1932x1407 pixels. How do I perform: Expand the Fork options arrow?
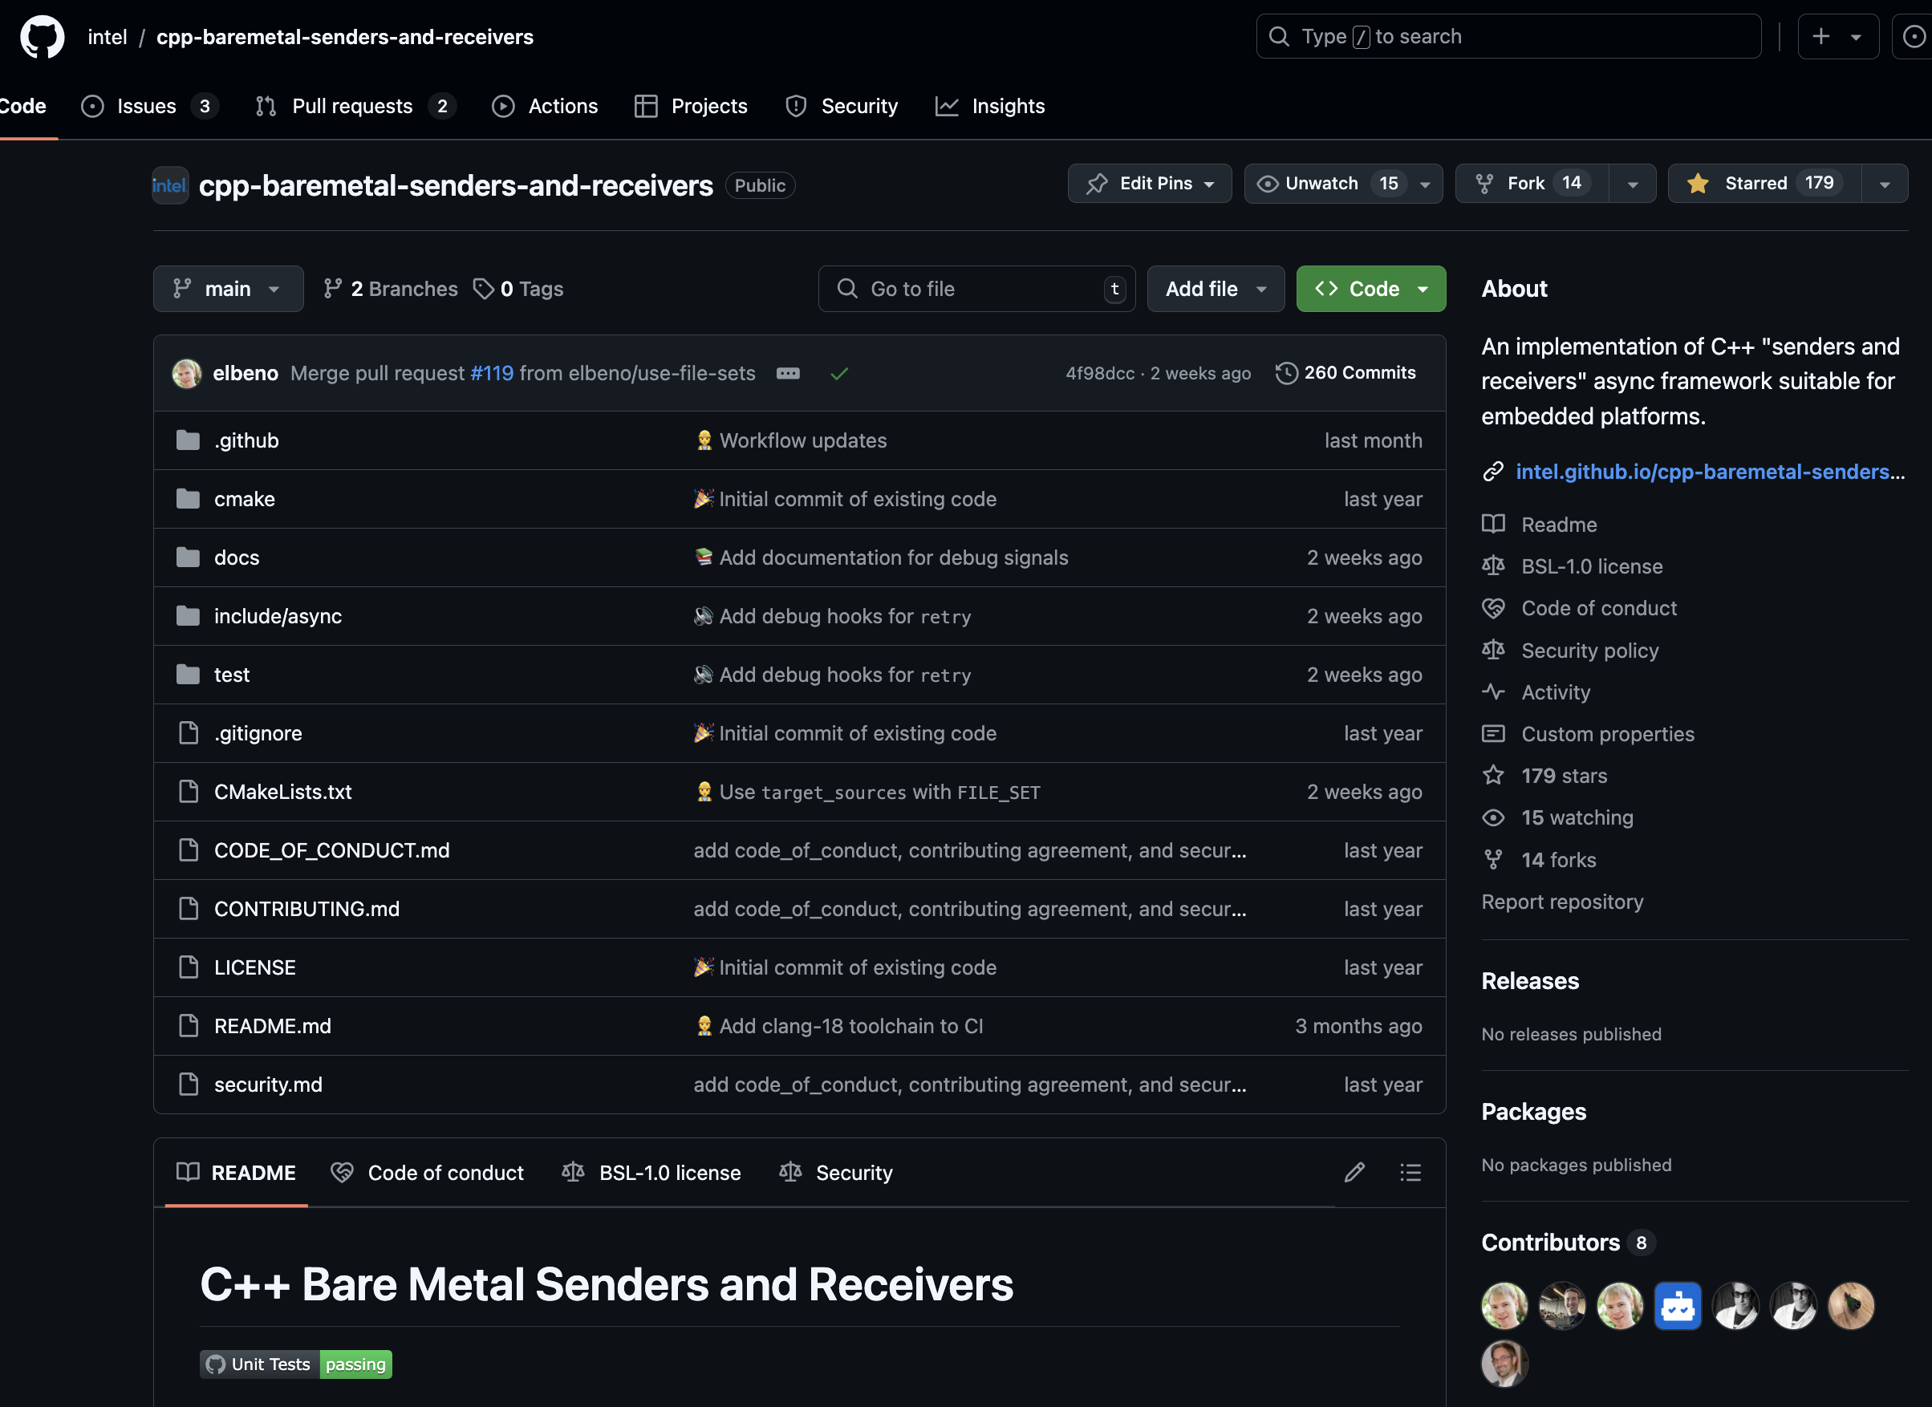1632,184
